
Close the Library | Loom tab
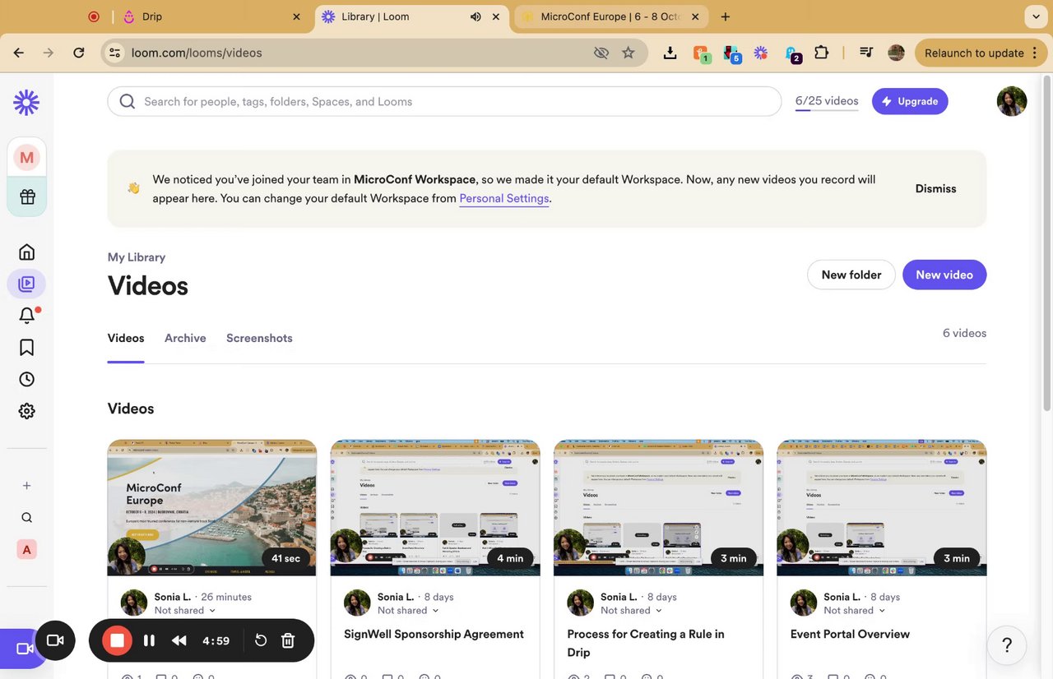click(496, 16)
